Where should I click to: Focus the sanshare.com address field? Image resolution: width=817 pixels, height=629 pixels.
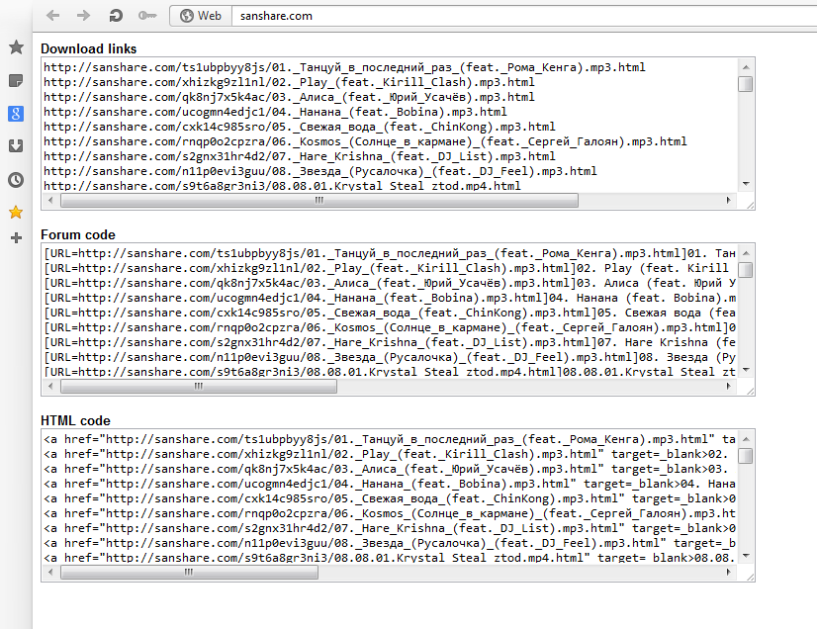click(x=523, y=16)
